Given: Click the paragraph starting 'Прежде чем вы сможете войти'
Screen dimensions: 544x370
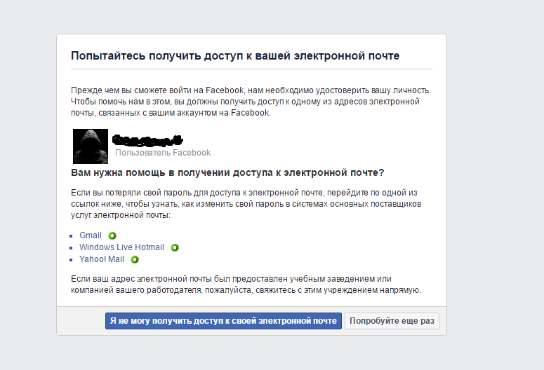Looking at the screenshot, I should click(251, 102).
